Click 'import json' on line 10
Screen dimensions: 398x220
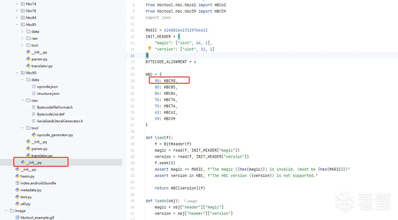(x=158, y=18)
